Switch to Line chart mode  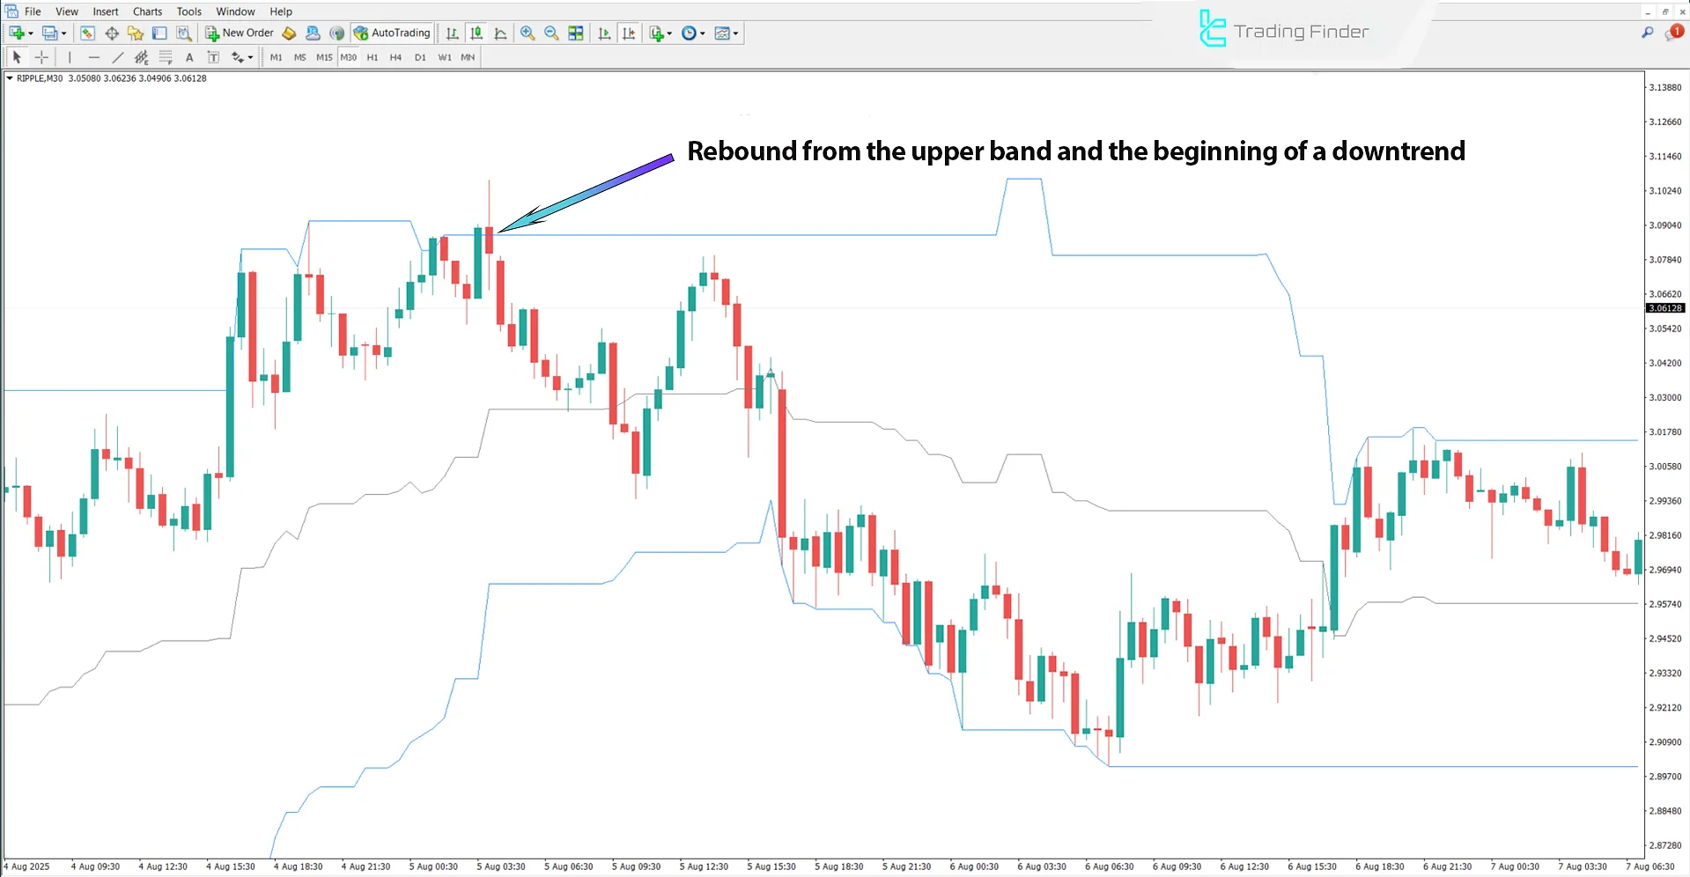[x=499, y=33]
